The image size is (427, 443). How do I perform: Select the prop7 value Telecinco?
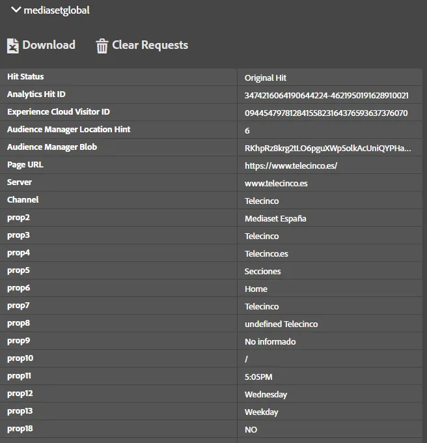click(x=262, y=307)
